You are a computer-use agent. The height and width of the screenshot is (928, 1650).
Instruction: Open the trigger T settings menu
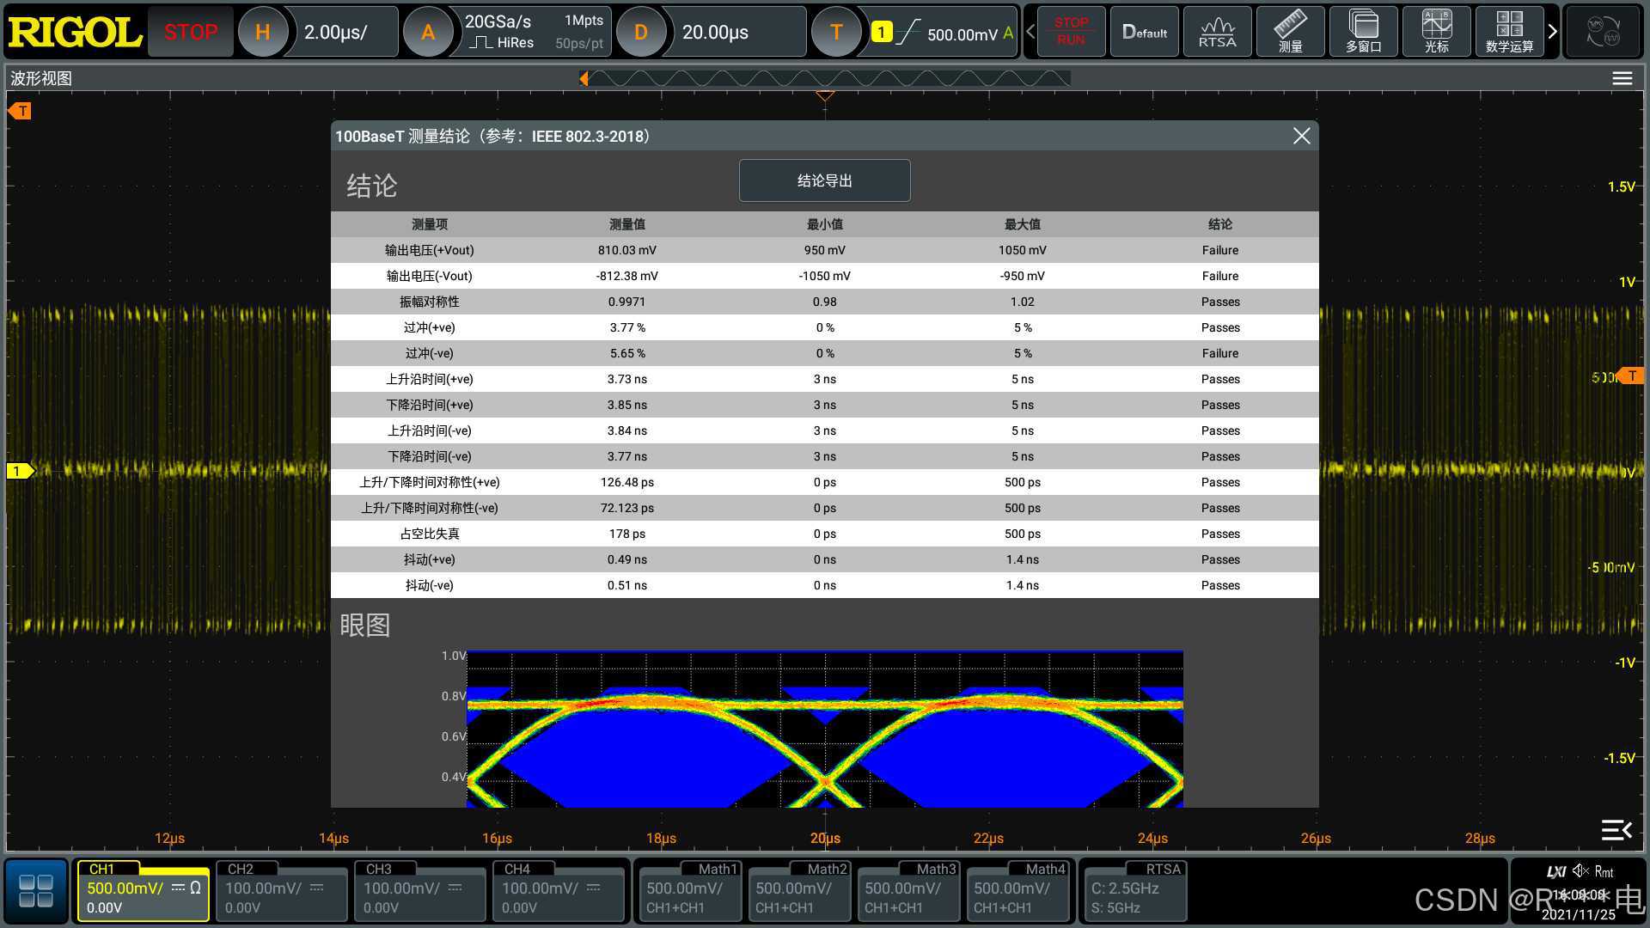click(836, 32)
